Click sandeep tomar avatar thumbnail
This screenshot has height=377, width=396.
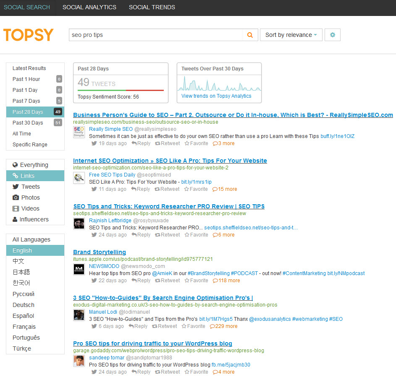point(79,361)
